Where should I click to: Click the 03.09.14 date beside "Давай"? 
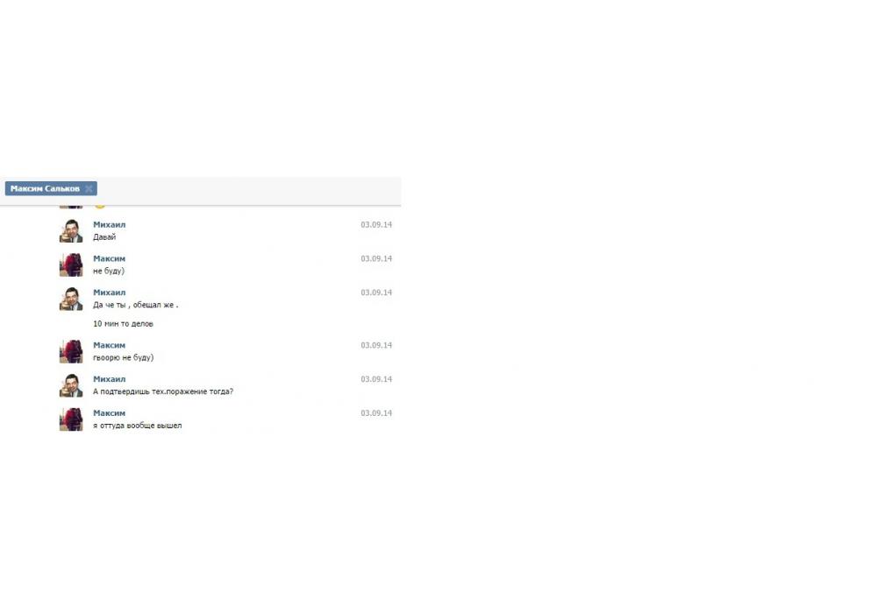pos(376,224)
